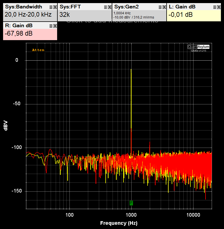Click the Sys:Gen2 tile title
The width and height of the screenshot is (224, 229).
(127, 7)
